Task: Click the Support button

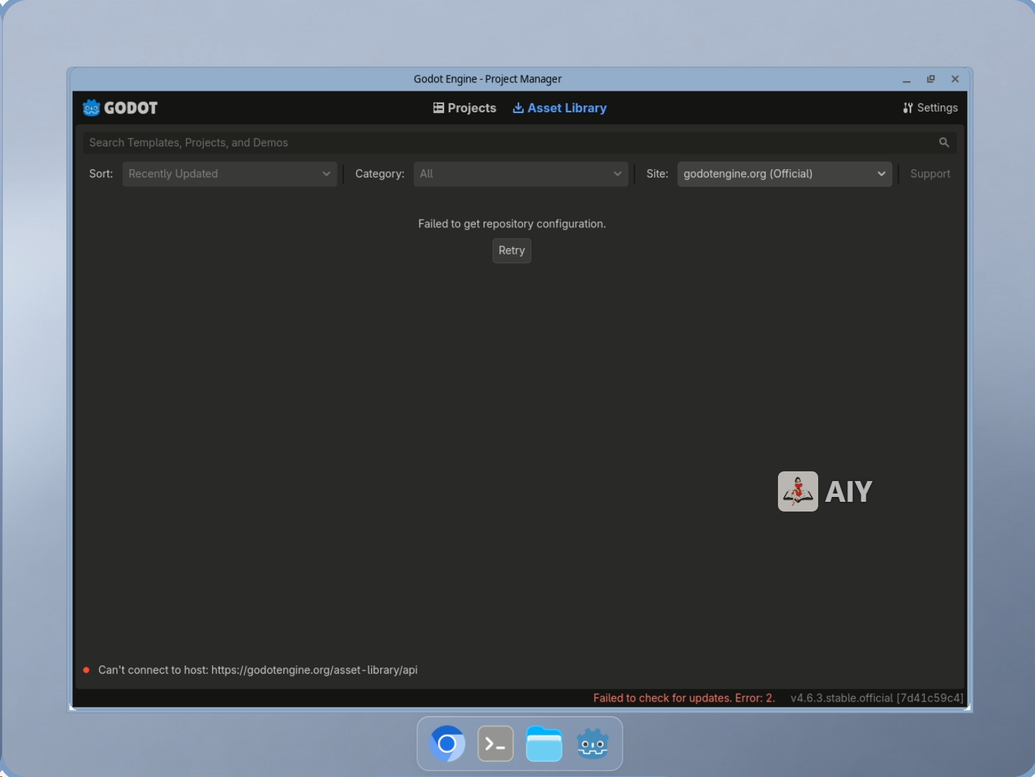Action: tap(930, 174)
